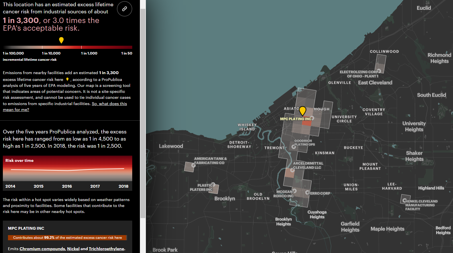This screenshot has height=253, width=453.
Task: Click the Euclid map label
Action: [x=424, y=8]
